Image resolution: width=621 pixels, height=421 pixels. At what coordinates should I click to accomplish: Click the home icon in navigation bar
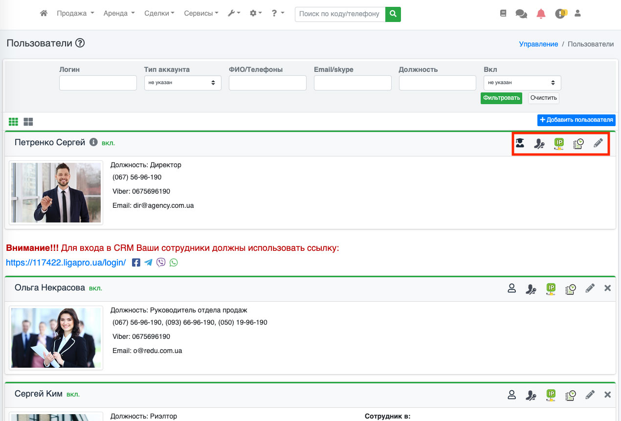tap(44, 14)
